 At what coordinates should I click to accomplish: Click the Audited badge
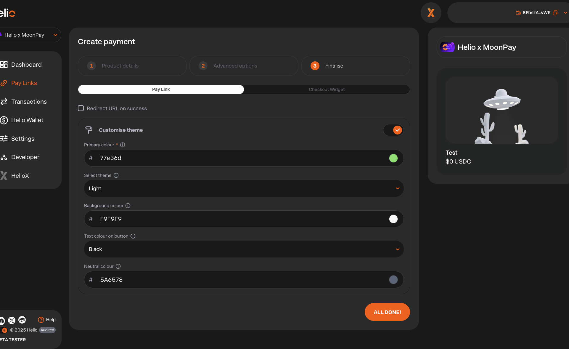pyautogui.click(x=47, y=330)
